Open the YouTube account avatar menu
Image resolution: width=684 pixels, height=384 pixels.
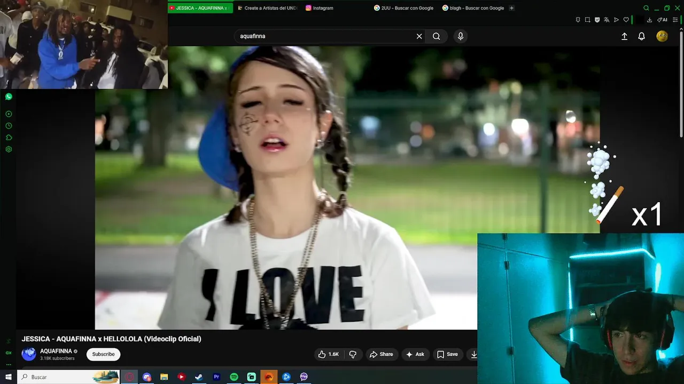[x=662, y=36]
